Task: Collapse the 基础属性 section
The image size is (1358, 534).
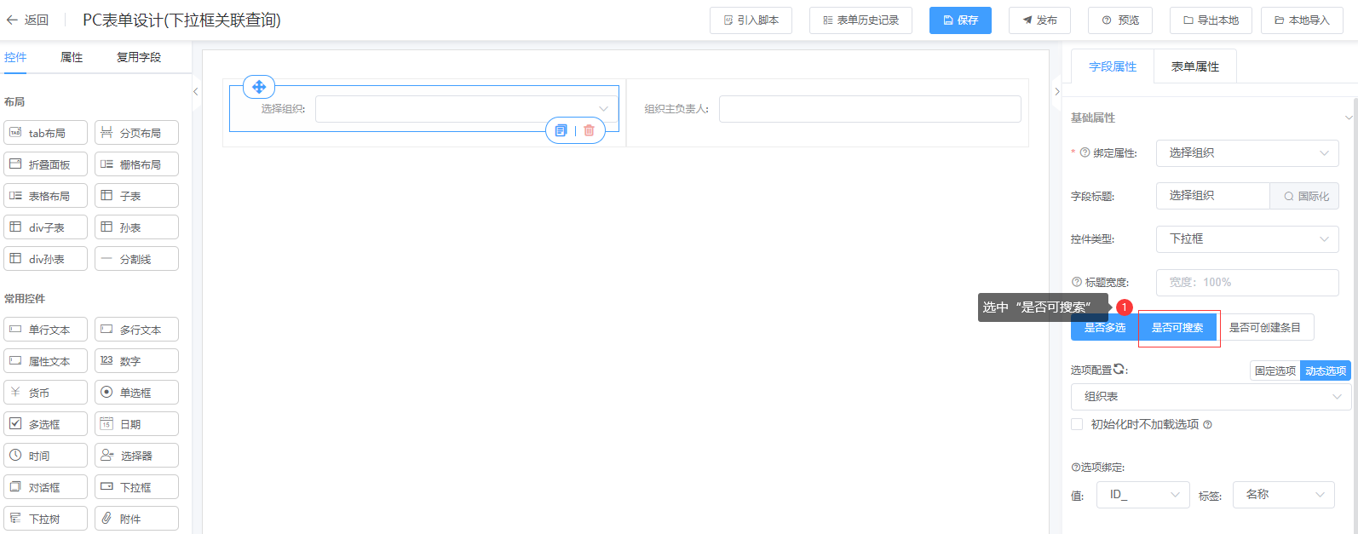Action: coord(1348,118)
